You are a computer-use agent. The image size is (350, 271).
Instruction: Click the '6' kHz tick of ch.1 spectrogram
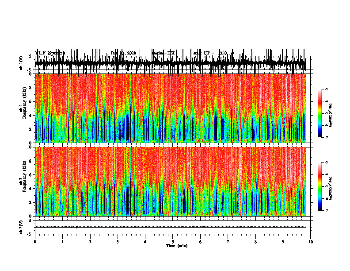click(x=31, y=101)
